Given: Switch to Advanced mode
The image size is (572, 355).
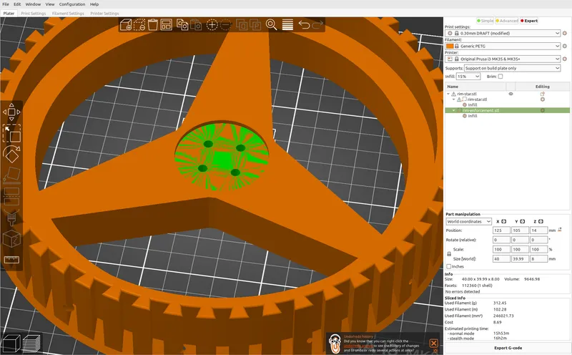Looking at the screenshot, I should tap(507, 21).
